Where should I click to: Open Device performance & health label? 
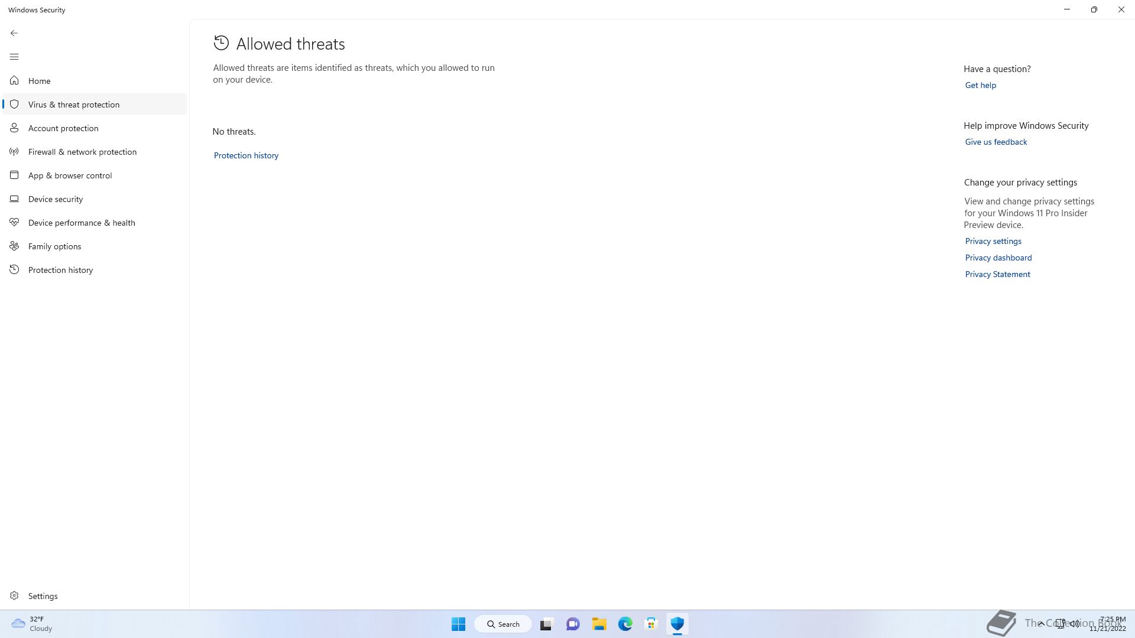[82, 223]
